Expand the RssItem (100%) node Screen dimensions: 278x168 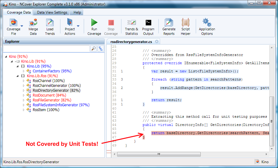tap(24, 110)
